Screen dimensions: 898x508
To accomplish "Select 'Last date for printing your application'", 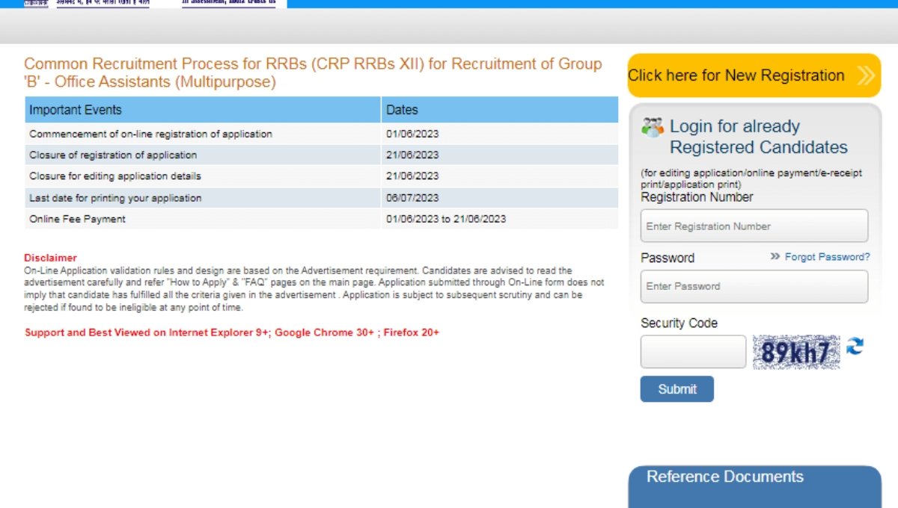I will point(115,198).
